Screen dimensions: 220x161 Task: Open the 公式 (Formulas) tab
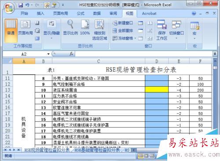(81, 14)
